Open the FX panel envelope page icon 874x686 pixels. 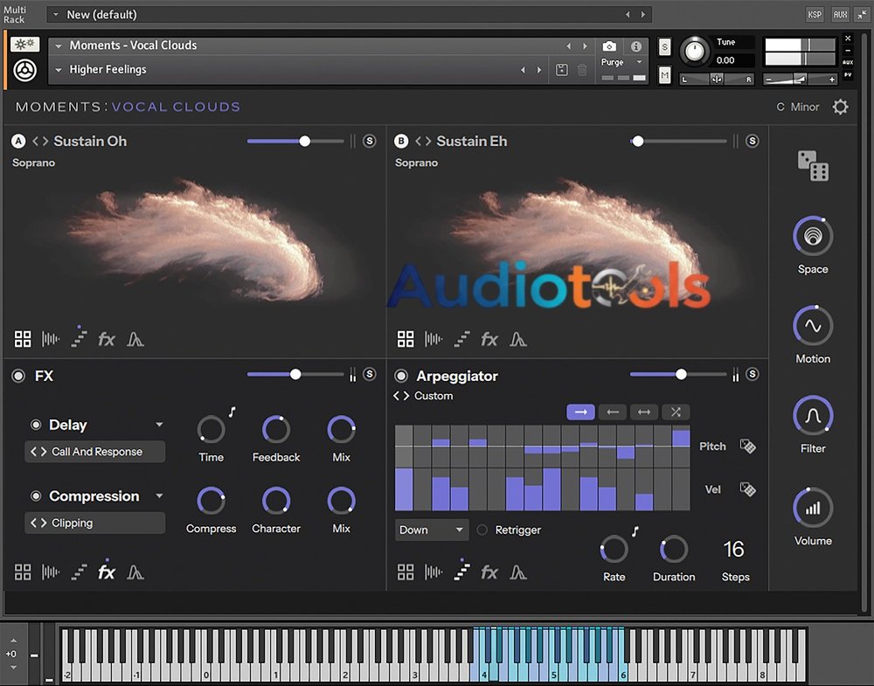tap(135, 572)
